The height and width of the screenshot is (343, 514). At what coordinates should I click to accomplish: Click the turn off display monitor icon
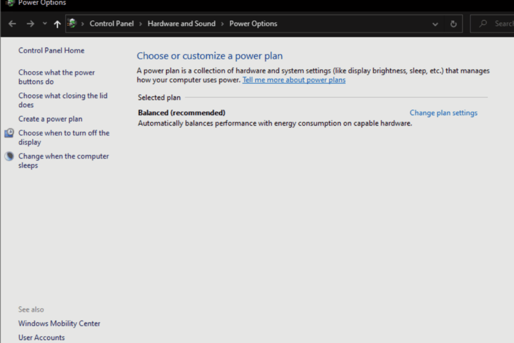point(9,133)
